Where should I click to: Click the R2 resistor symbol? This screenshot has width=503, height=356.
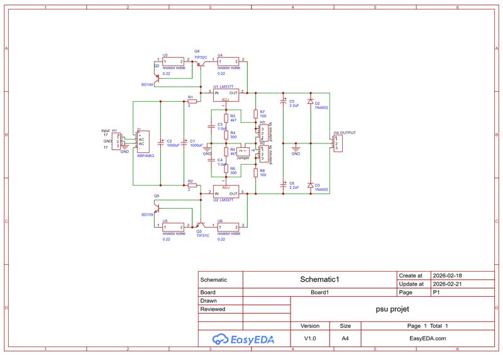click(192, 186)
